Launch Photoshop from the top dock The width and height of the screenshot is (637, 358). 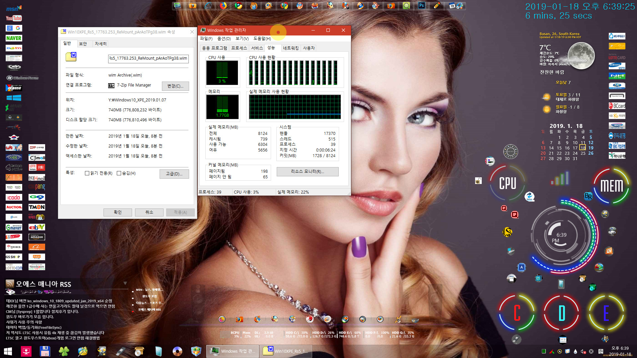421,6
